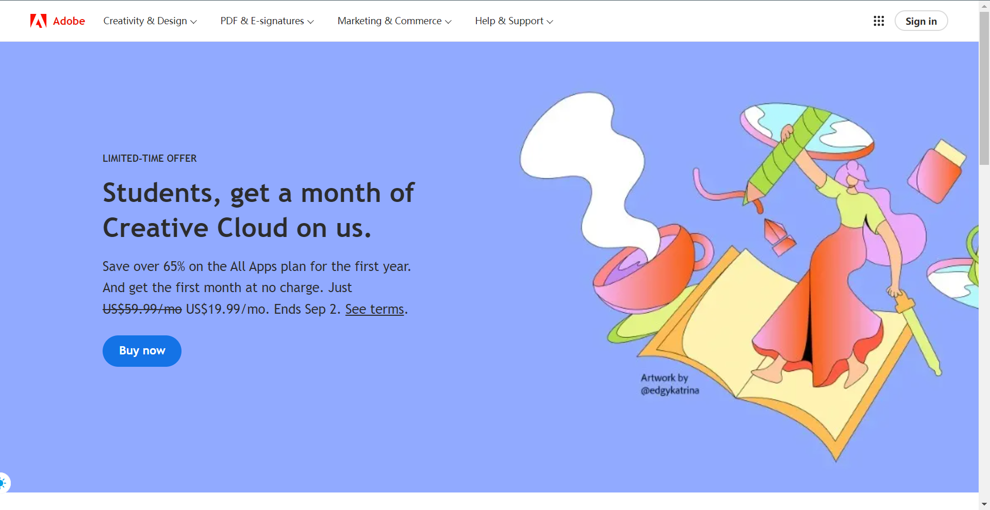This screenshot has width=990, height=510.
Task: Click the partially hidden widget icon at bottom-left
Action: [x=4, y=483]
